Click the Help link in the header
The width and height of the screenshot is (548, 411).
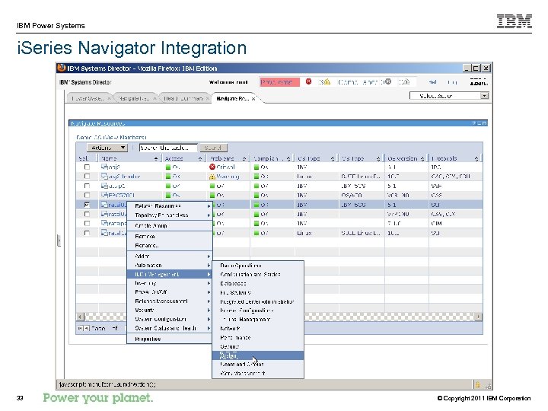point(432,82)
